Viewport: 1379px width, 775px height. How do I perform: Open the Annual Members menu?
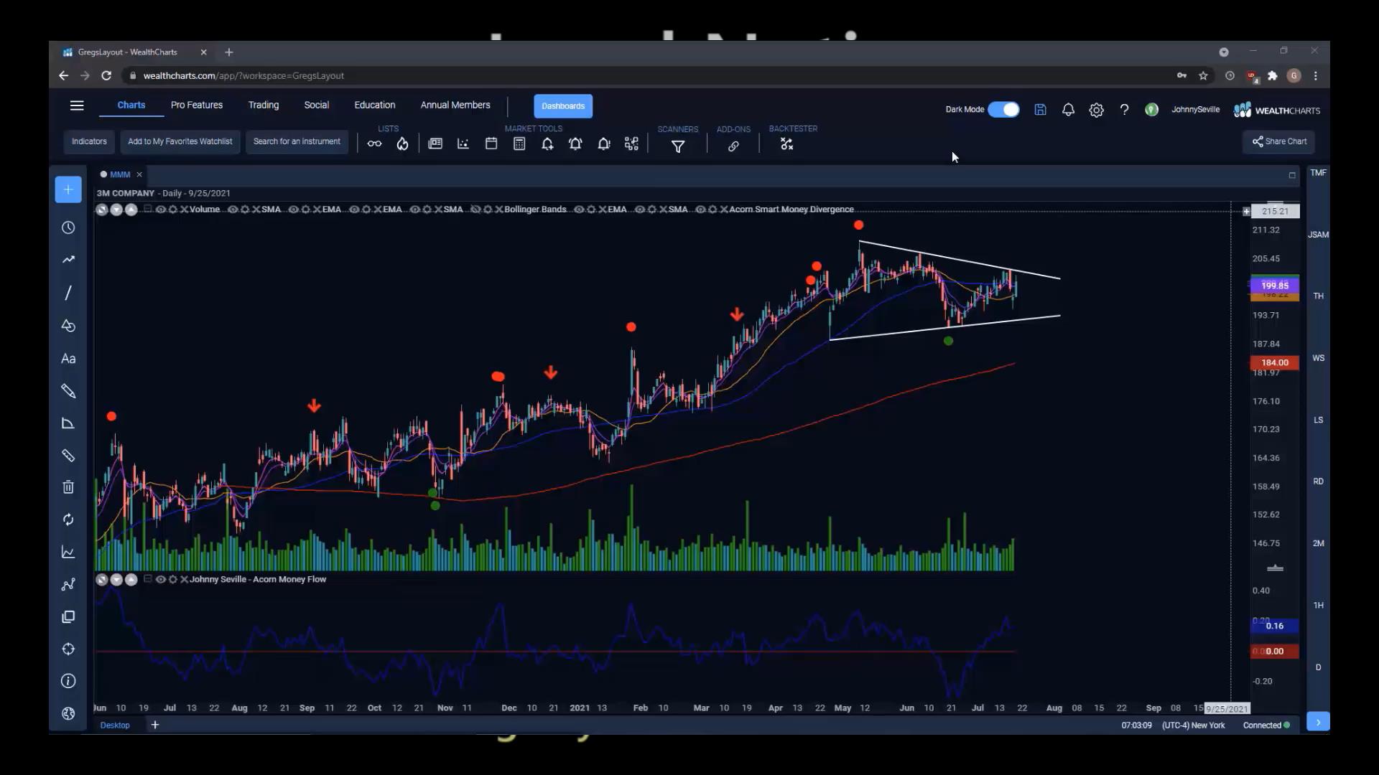(x=455, y=105)
